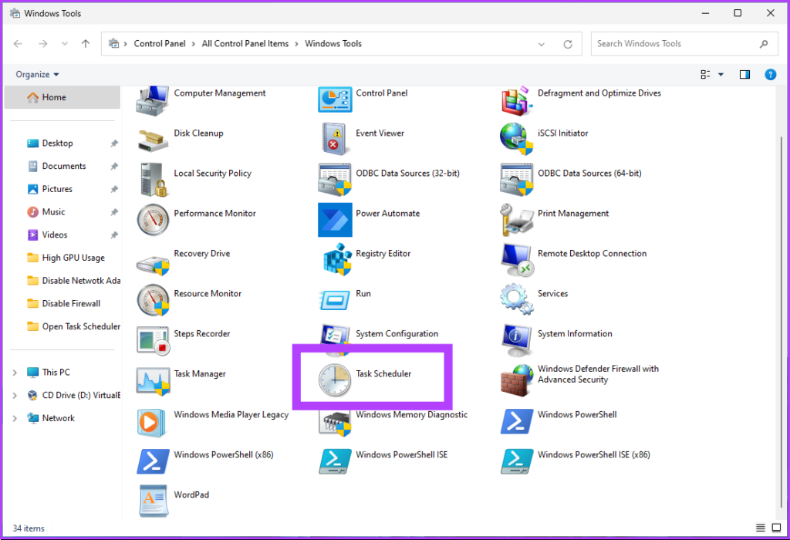Open the System Information icon
Screen dimensions: 790x540
coord(516,340)
